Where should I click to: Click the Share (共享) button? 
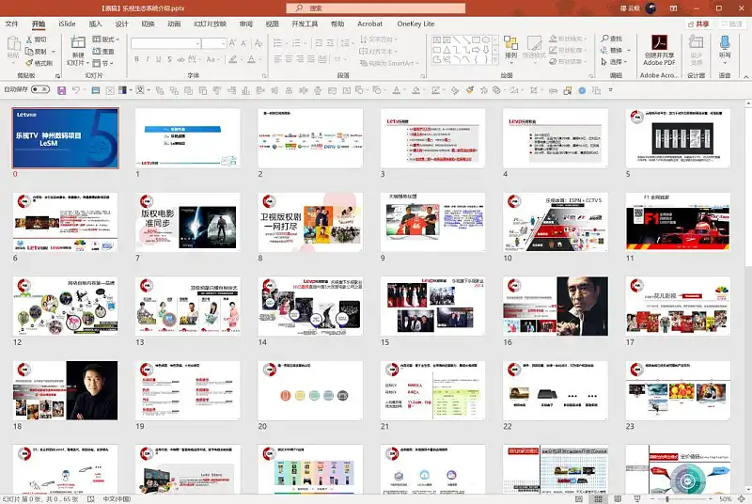698,24
